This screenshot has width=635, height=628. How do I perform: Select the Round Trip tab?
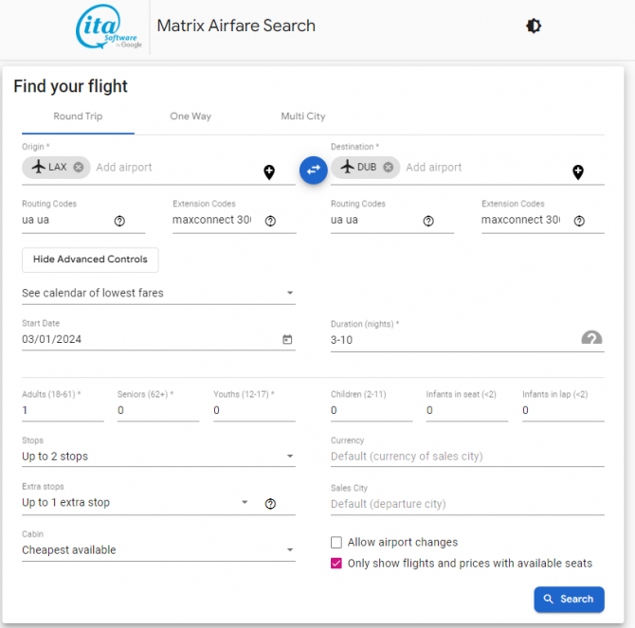[78, 117]
